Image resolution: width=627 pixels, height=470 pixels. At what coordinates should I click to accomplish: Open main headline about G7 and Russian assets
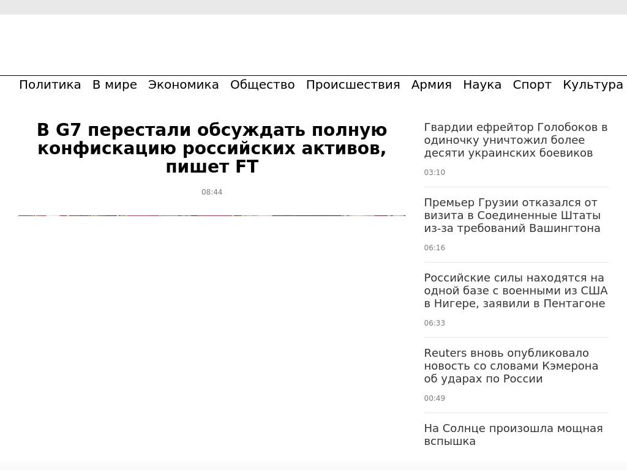pos(212,149)
